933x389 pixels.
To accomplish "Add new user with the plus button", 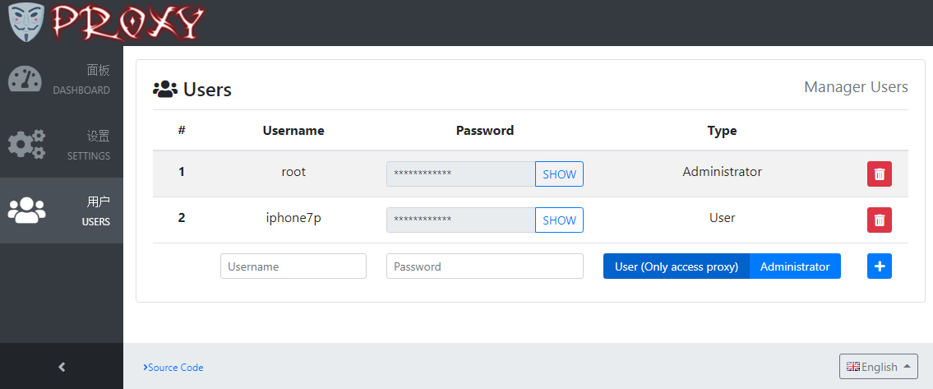I will (x=879, y=266).
